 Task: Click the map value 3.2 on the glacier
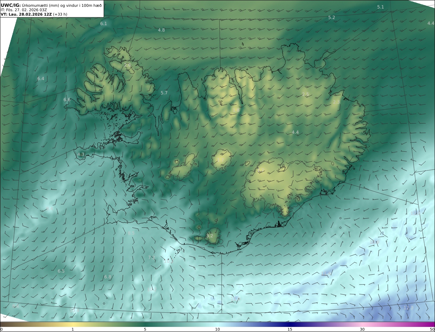point(210,236)
